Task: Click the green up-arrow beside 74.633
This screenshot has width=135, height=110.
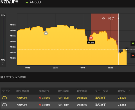Action: (x=27, y=3)
